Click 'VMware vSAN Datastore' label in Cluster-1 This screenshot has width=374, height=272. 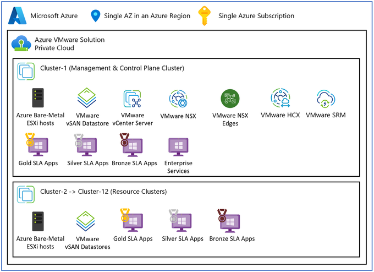point(87,119)
